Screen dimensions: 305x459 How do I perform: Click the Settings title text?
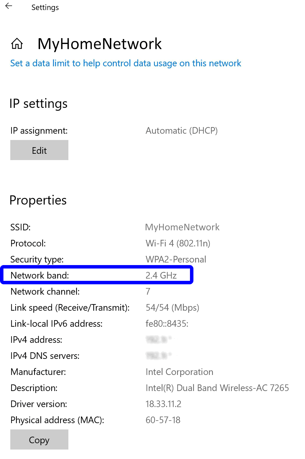coord(45,7)
